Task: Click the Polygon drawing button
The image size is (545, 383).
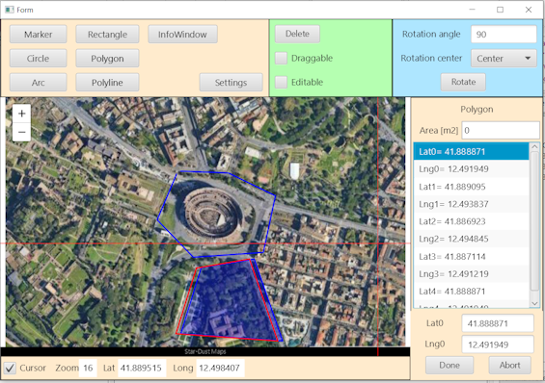Action: click(107, 59)
